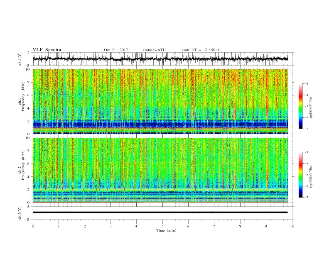329x254 pixels.
Task: Click the "5" tick on the ch.1(V) axis
Action: click(29, 53)
